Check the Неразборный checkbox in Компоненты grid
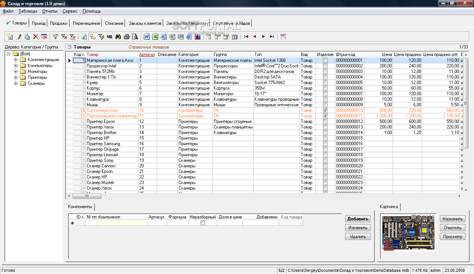Screen dimensions: 474x274 point(202,223)
